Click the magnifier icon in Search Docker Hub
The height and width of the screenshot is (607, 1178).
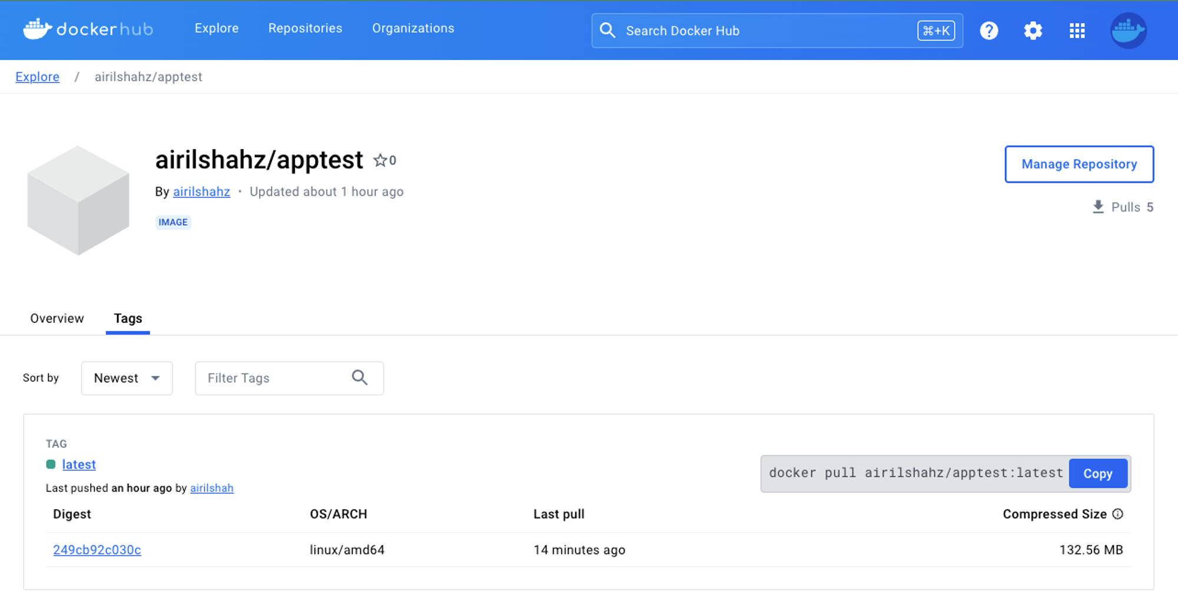tap(608, 31)
